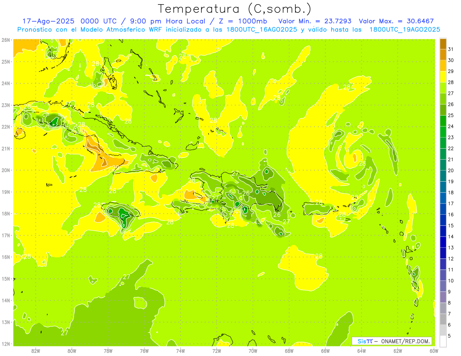Click the '26N' latitude label
This screenshot has height=356, width=461.
(x=5, y=40)
